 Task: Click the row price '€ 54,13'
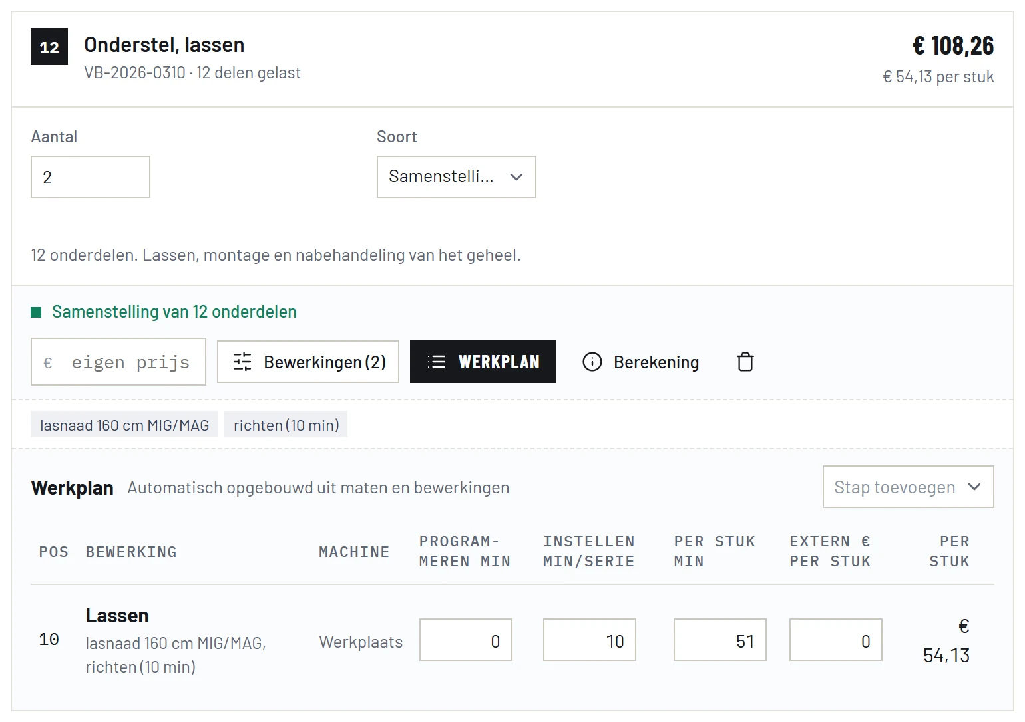coord(946,641)
